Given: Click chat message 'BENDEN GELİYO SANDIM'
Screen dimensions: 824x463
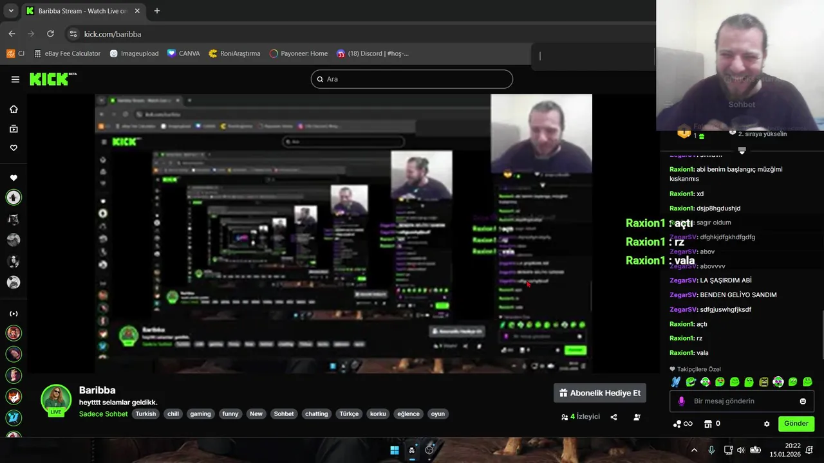Looking at the screenshot, I should pos(738,295).
